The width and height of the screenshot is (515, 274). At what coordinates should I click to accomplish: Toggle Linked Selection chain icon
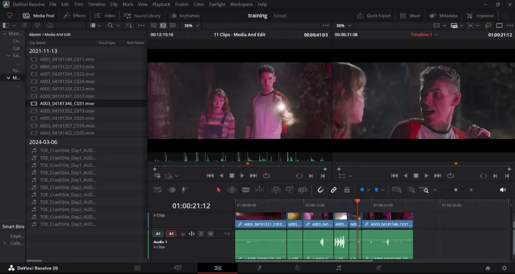334,190
